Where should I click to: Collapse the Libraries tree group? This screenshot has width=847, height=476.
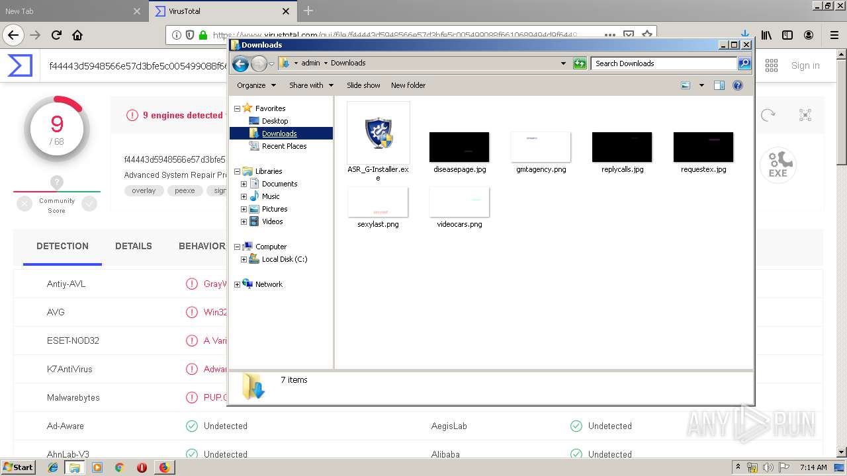(x=237, y=171)
